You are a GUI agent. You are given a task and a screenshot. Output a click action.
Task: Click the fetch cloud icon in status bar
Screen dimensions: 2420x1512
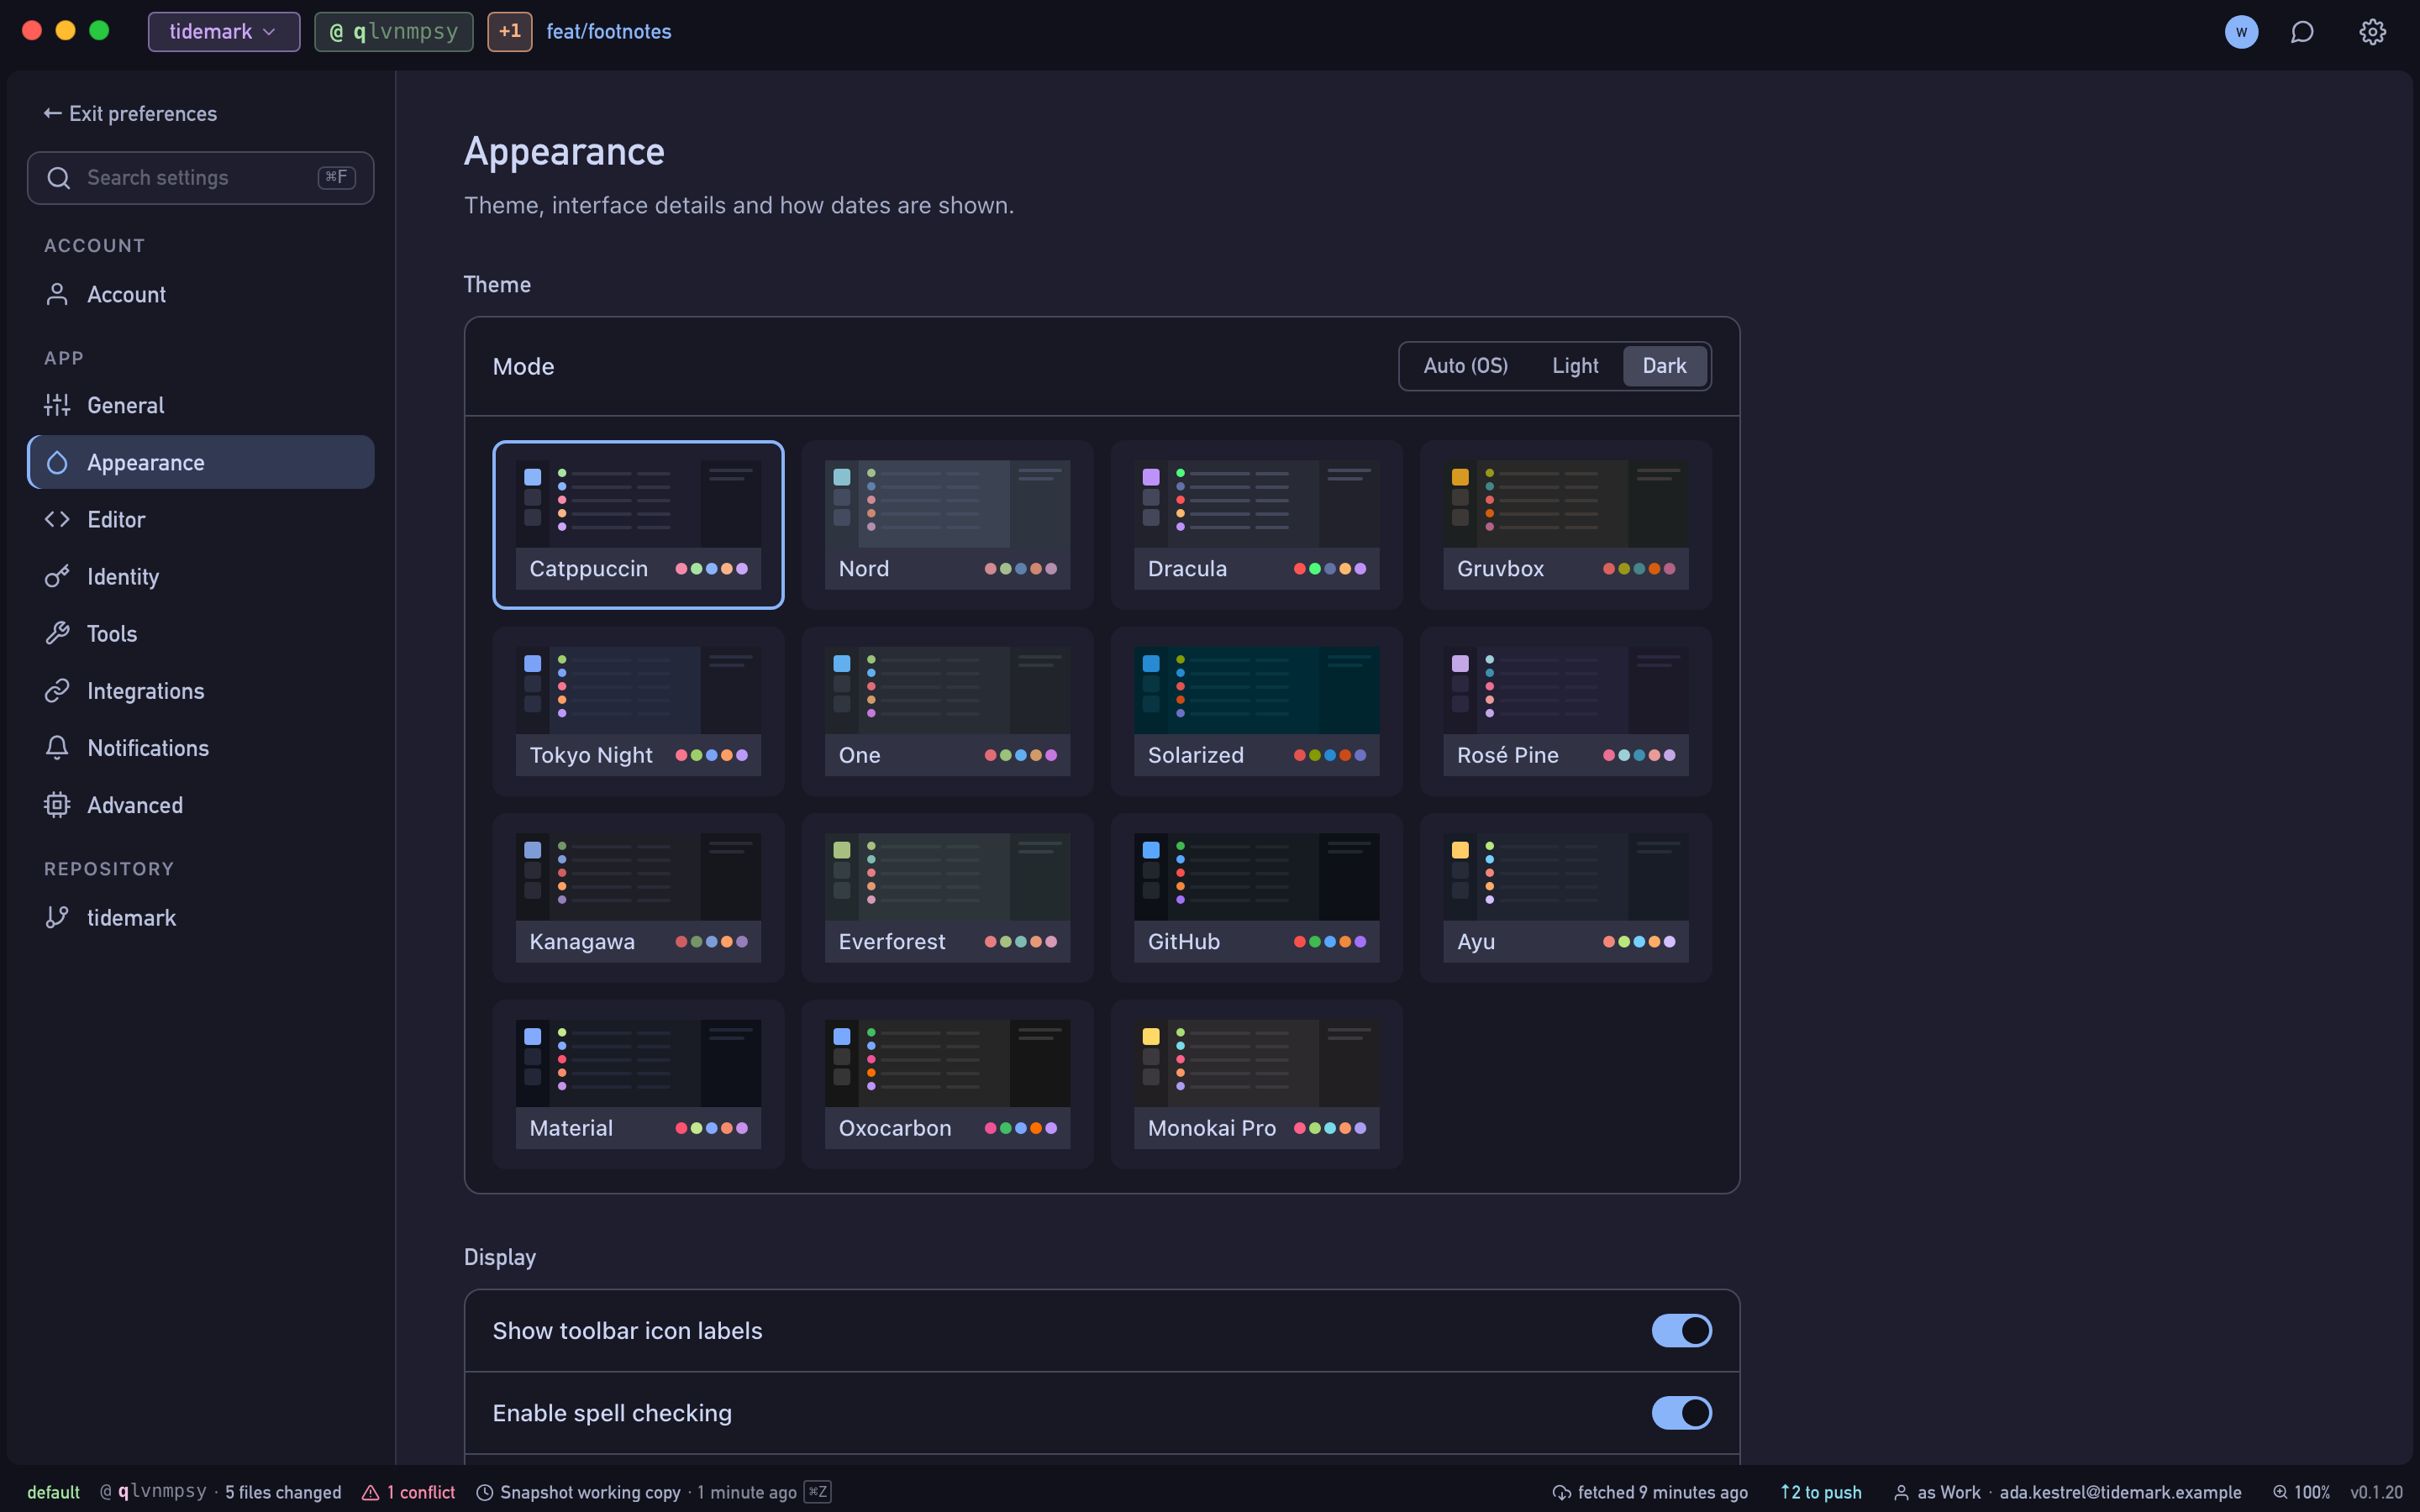1561,1492
